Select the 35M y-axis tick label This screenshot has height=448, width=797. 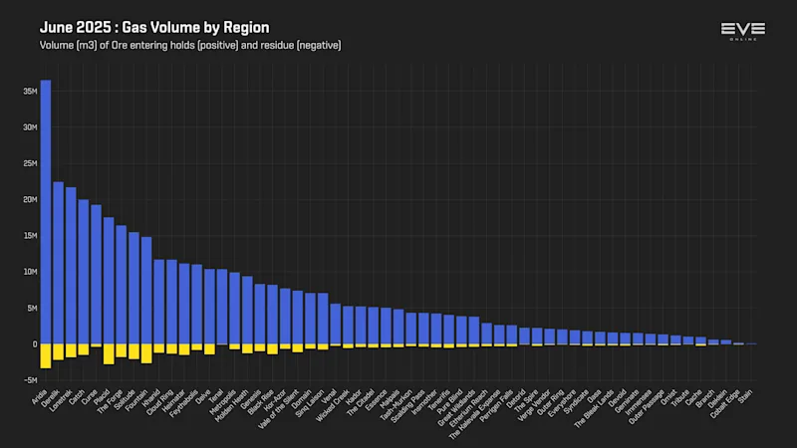pos(30,92)
